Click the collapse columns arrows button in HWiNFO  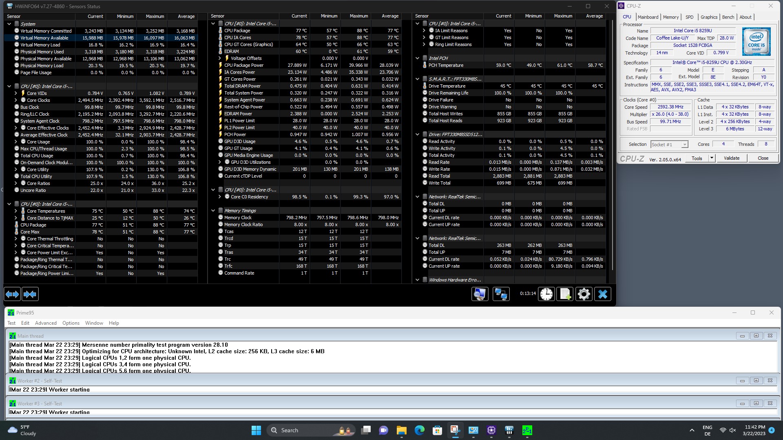(30, 294)
